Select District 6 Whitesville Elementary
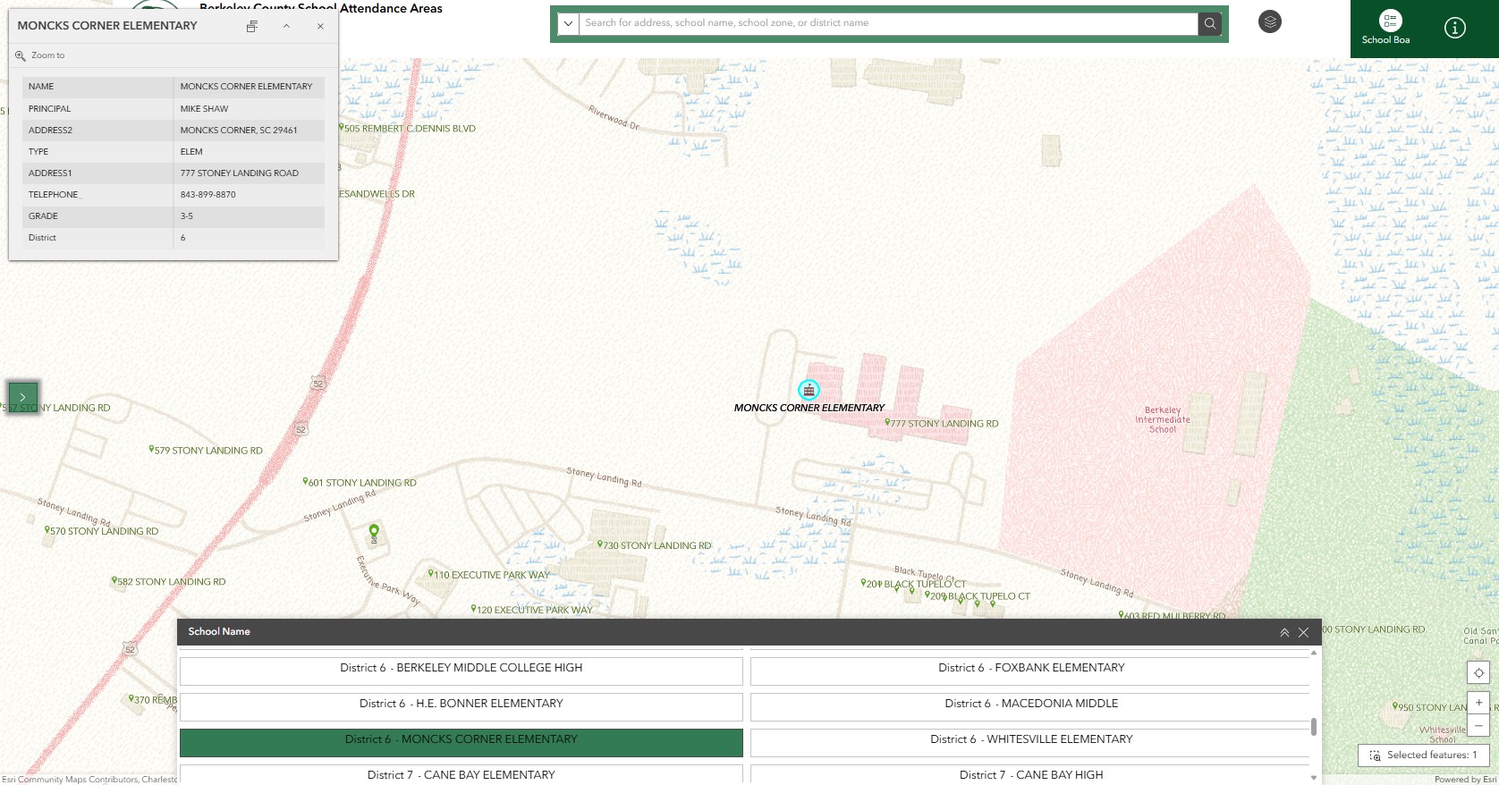Image resolution: width=1499 pixels, height=785 pixels. pyautogui.click(x=1030, y=743)
